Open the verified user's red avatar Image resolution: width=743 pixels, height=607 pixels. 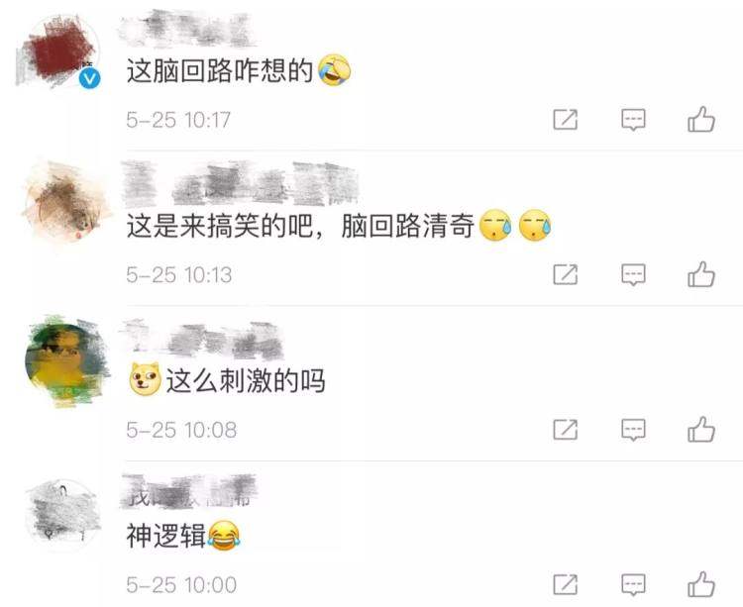click(60, 51)
